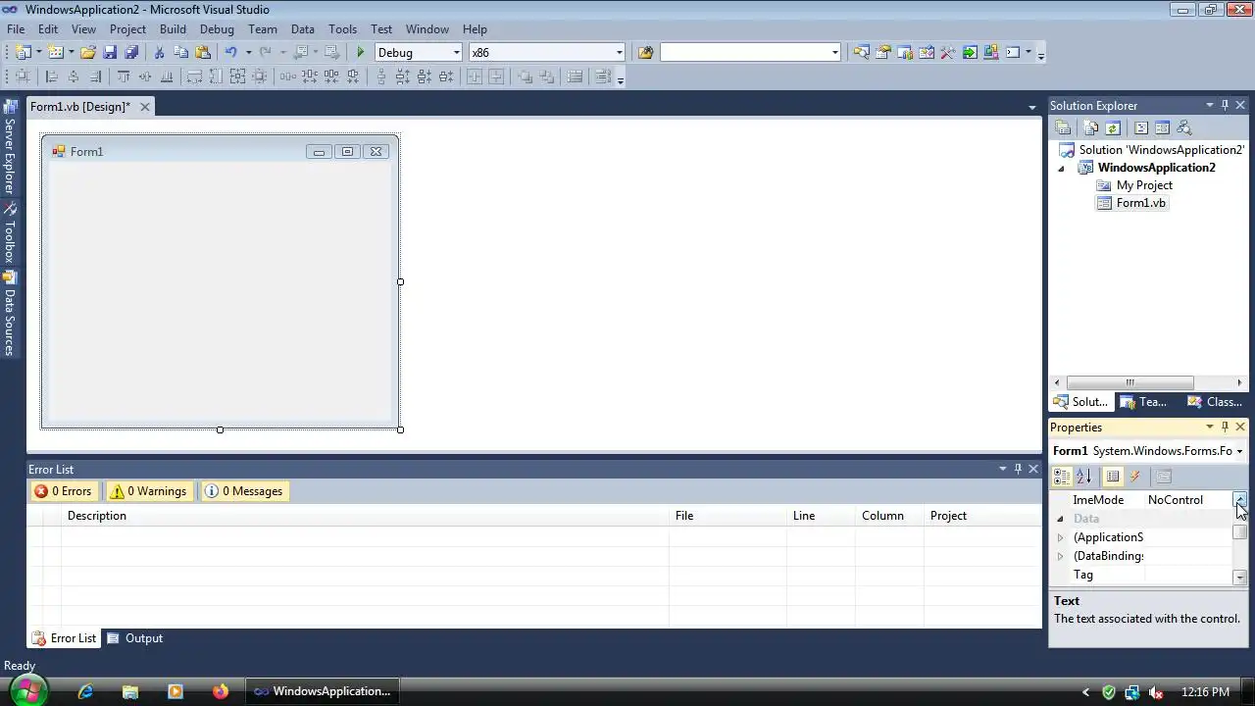Open the Form1 object selector dropdown in Properties

(x=1239, y=451)
